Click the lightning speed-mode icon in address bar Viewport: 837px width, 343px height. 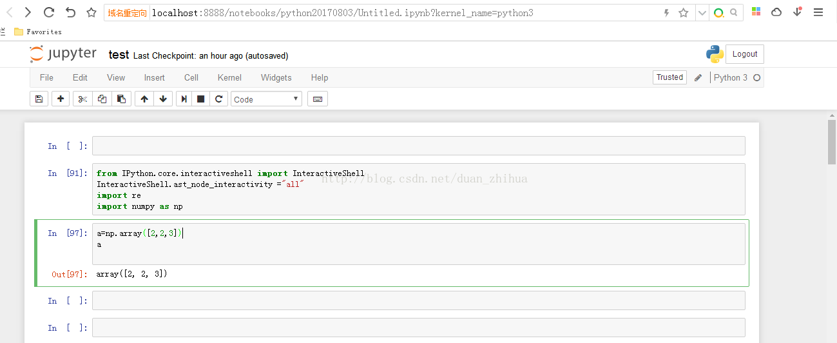pos(666,13)
